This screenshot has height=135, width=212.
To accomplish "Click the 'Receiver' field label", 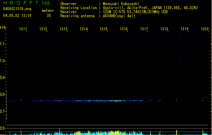I will click(x=68, y=12).
